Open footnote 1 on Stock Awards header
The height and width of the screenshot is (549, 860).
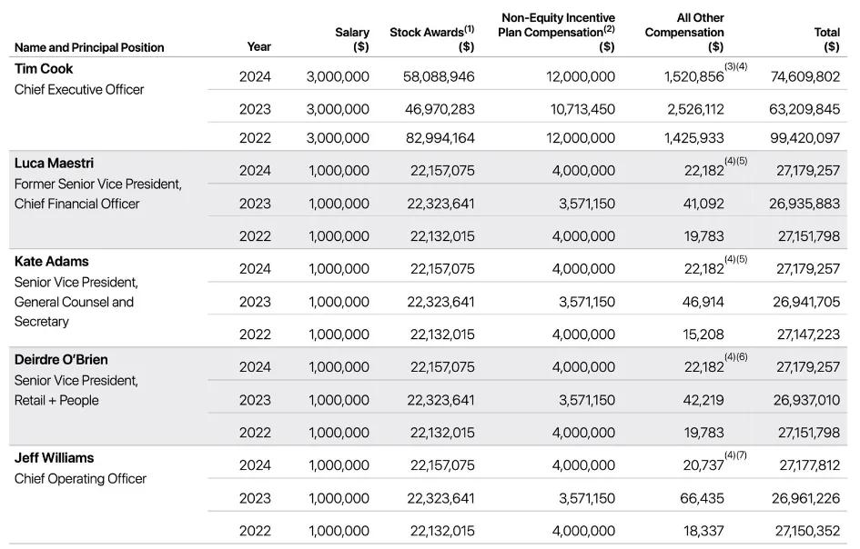click(x=470, y=27)
